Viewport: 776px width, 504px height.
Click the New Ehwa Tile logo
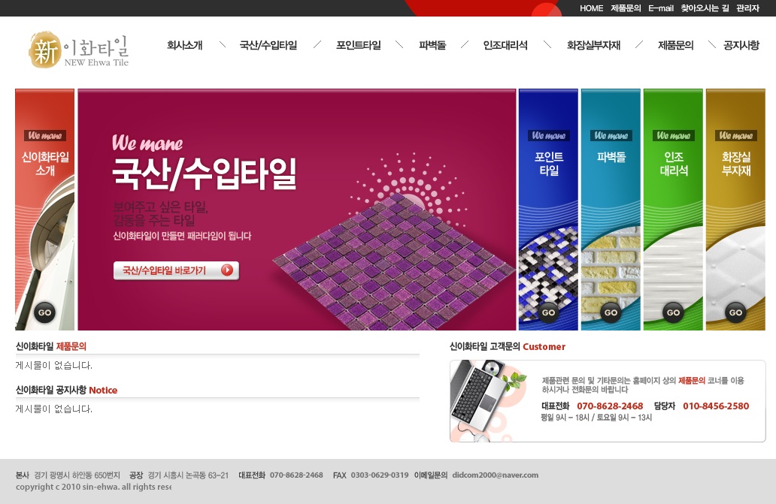79,50
